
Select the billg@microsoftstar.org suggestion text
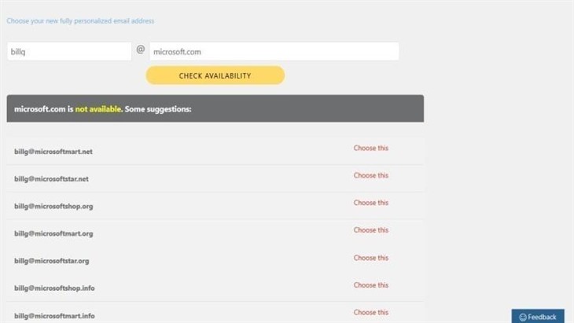[x=52, y=261]
